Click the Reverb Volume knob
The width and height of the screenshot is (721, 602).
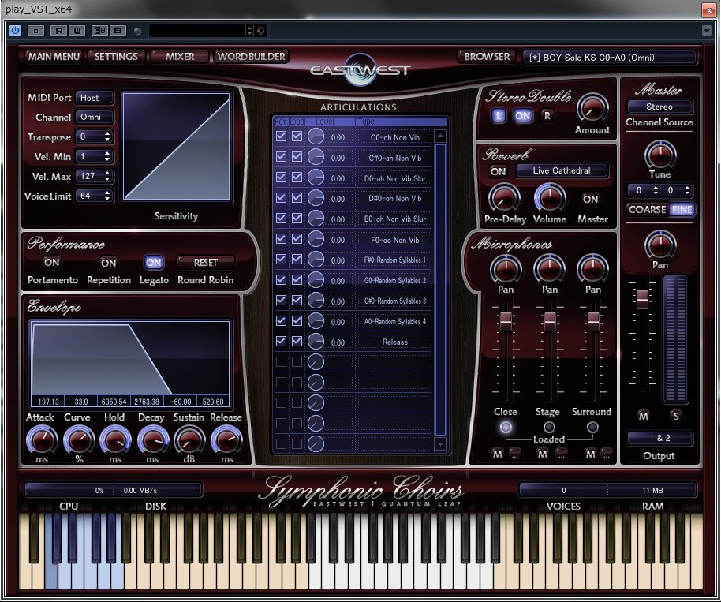(x=550, y=198)
